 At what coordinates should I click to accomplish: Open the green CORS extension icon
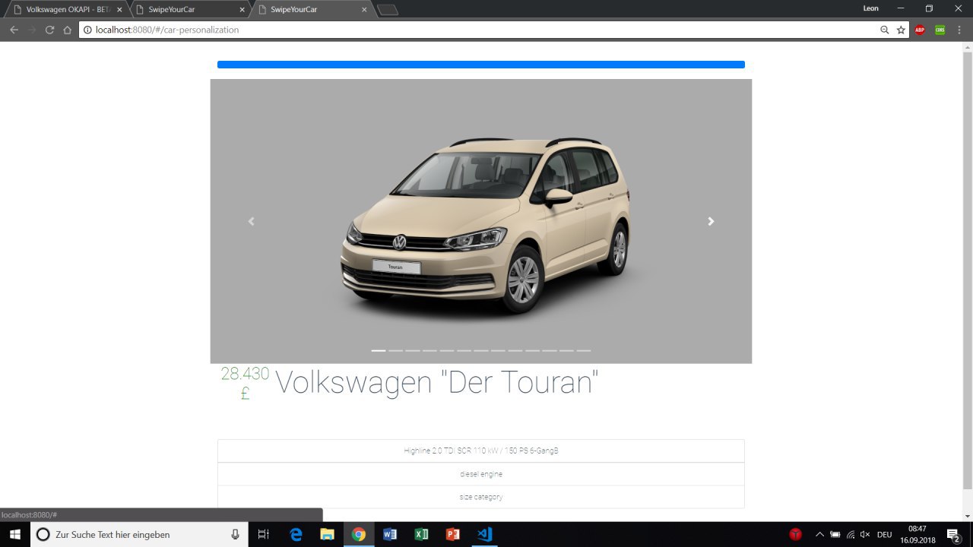pos(940,30)
